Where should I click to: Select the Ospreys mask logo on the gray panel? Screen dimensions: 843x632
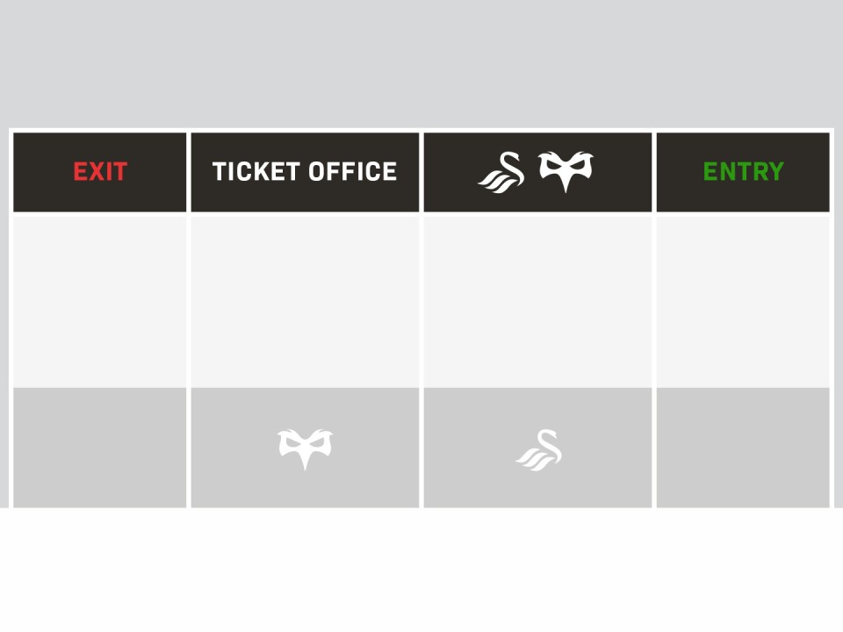pos(305,448)
